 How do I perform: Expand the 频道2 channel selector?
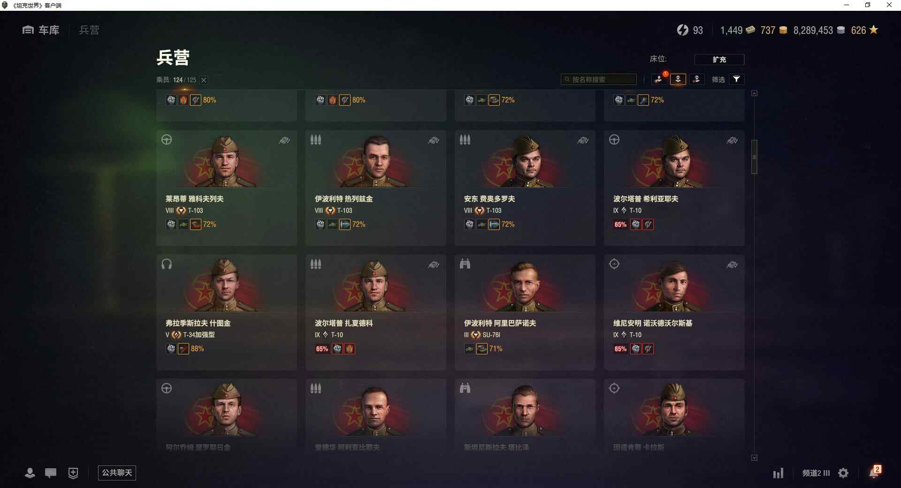coord(816,473)
